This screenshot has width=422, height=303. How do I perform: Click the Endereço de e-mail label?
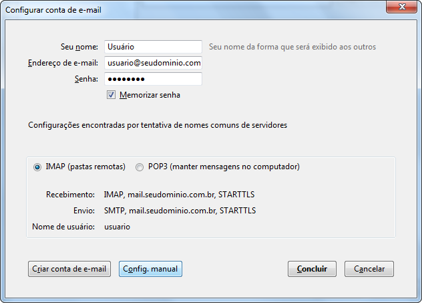tap(63, 63)
